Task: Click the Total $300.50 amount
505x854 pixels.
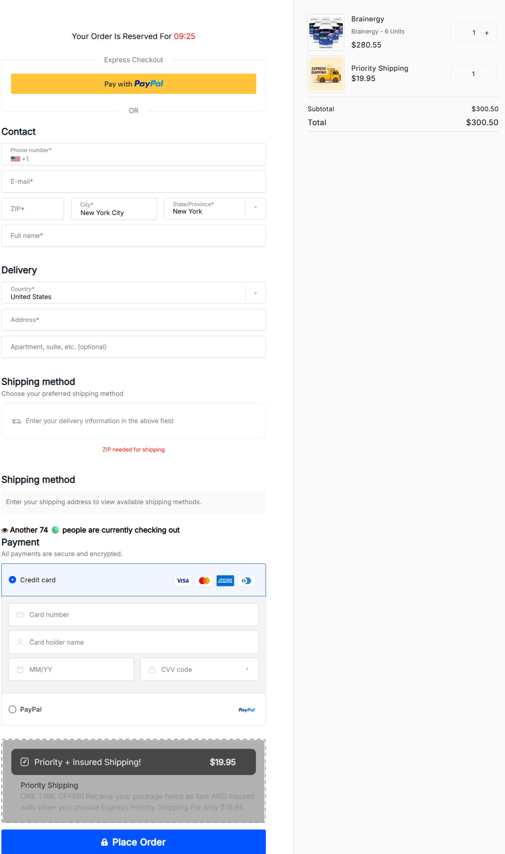Action: click(x=482, y=122)
